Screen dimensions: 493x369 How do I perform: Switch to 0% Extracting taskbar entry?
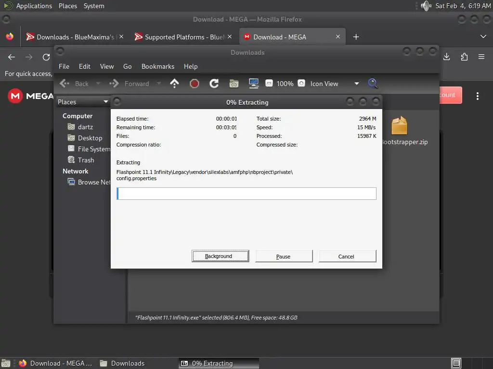tap(219, 363)
